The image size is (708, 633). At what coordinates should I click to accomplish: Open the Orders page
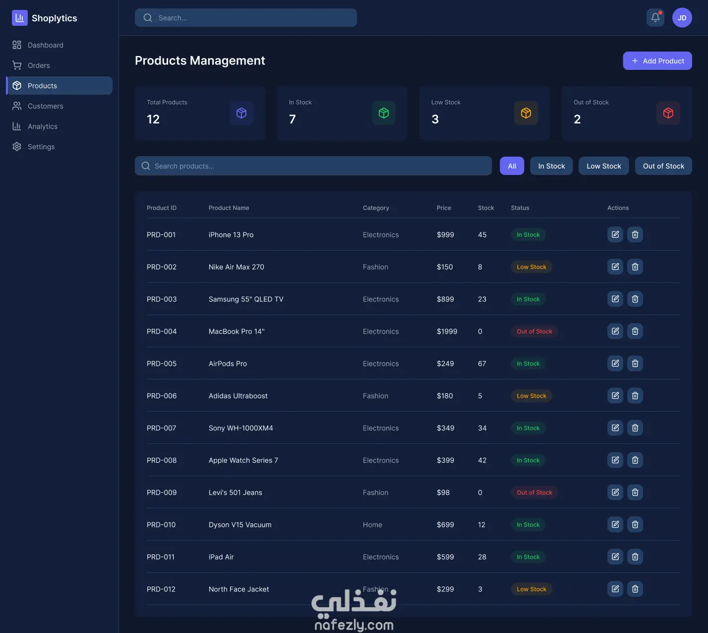(59, 65)
